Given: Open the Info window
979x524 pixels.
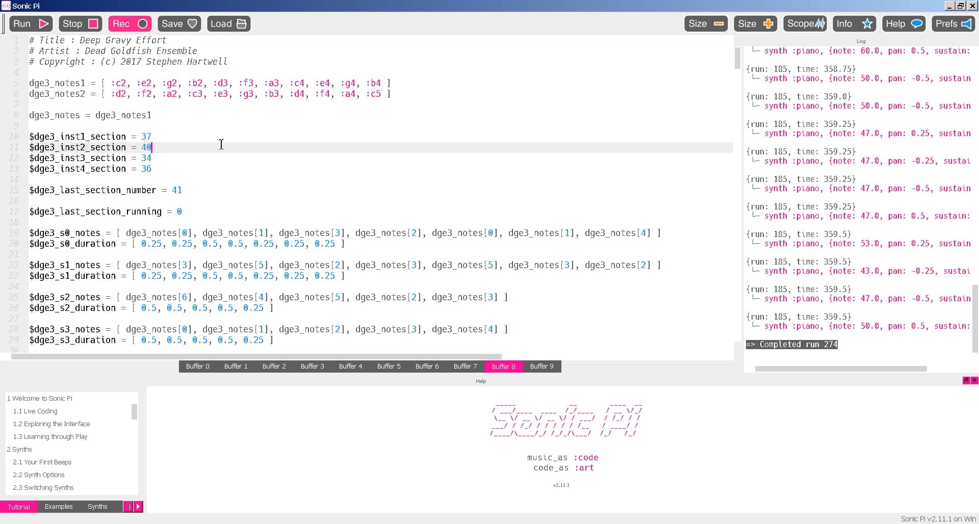Looking at the screenshot, I should (x=855, y=24).
